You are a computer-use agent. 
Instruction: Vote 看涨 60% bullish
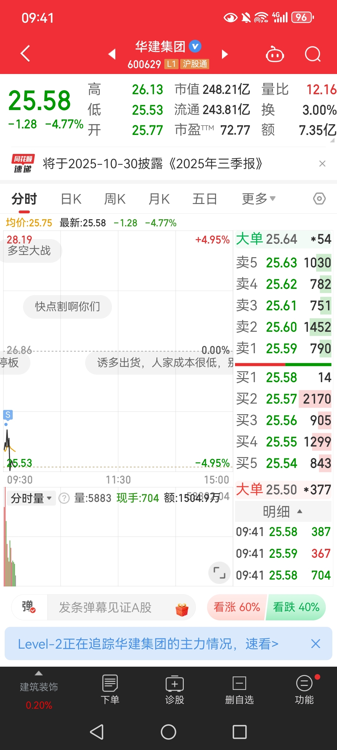[237, 607]
